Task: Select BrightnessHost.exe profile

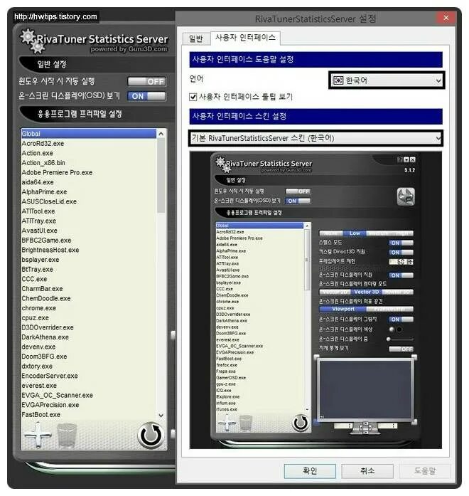Action: tap(88, 250)
